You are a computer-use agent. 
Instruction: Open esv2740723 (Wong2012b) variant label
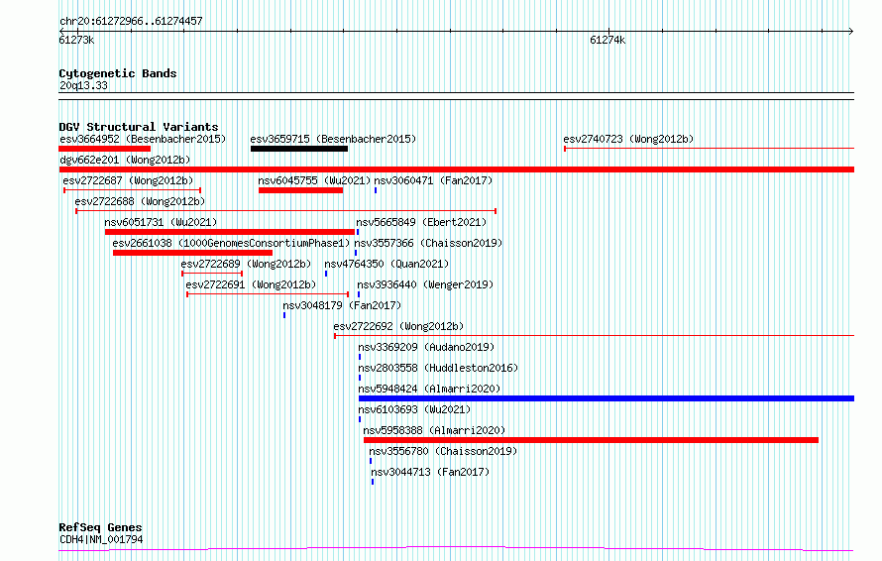628,139
